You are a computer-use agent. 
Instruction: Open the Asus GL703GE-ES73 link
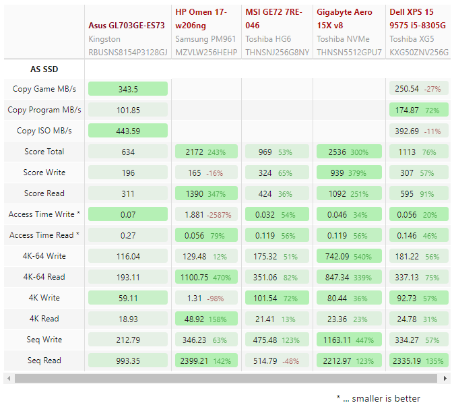click(126, 26)
